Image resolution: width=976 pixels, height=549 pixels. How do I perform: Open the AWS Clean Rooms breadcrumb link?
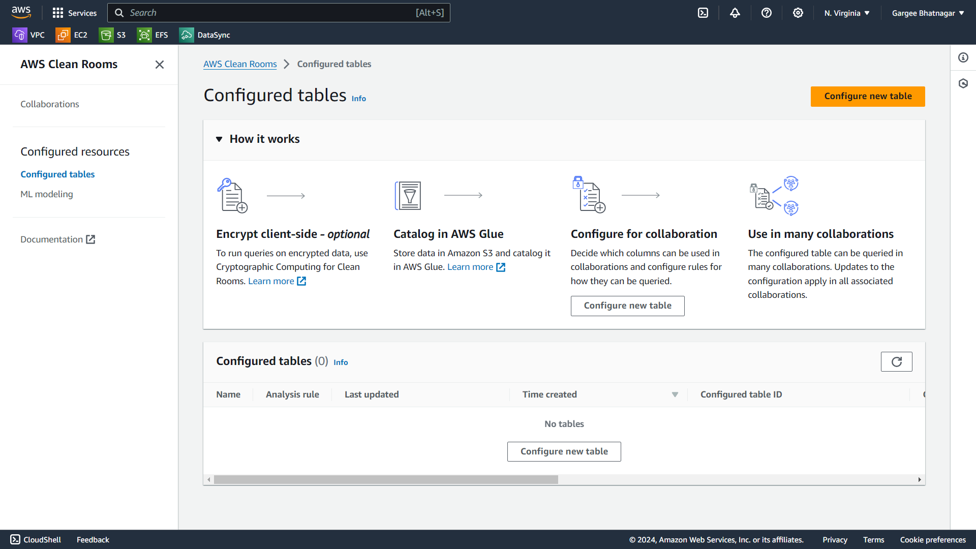(240, 64)
